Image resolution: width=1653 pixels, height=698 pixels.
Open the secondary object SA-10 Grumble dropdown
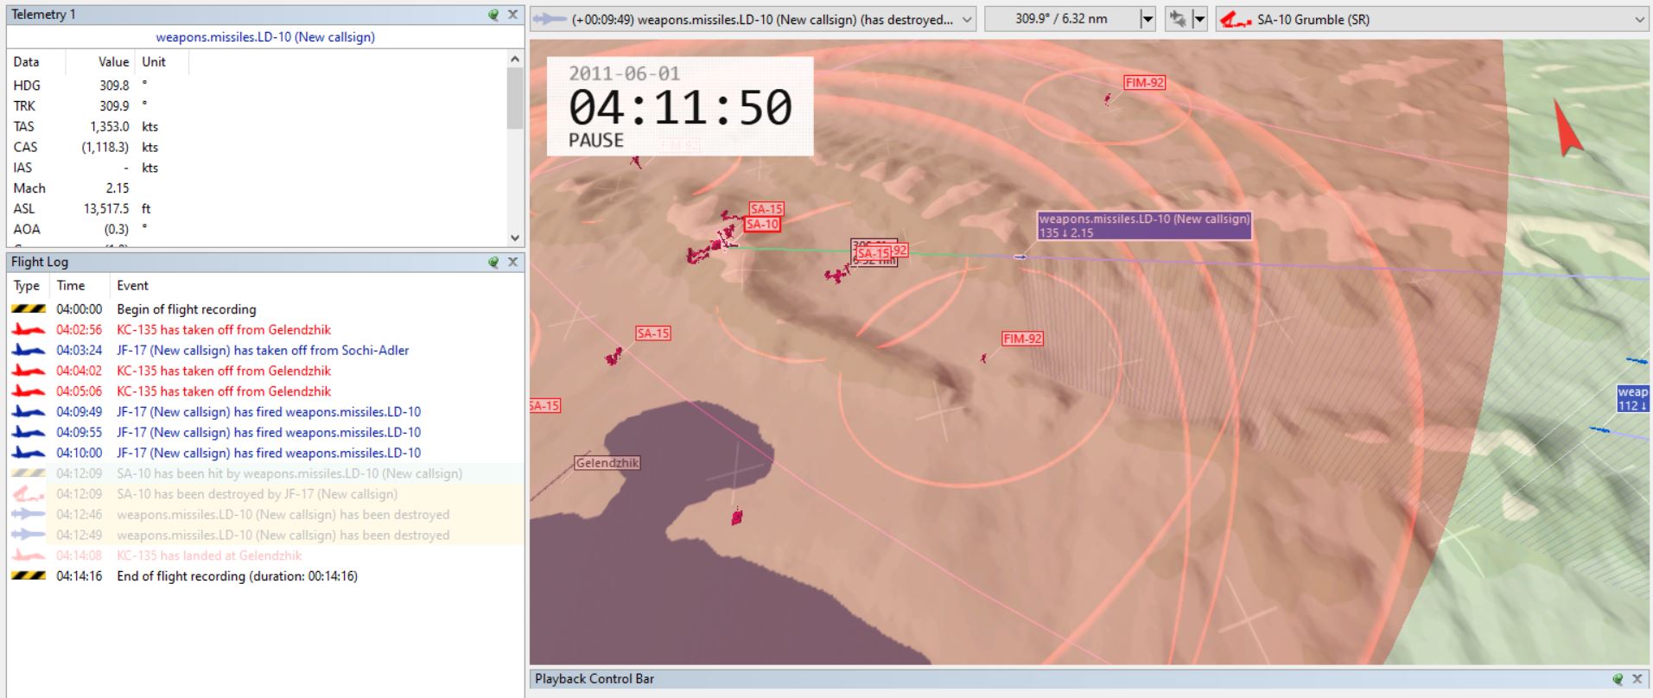[x=1433, y=19]
